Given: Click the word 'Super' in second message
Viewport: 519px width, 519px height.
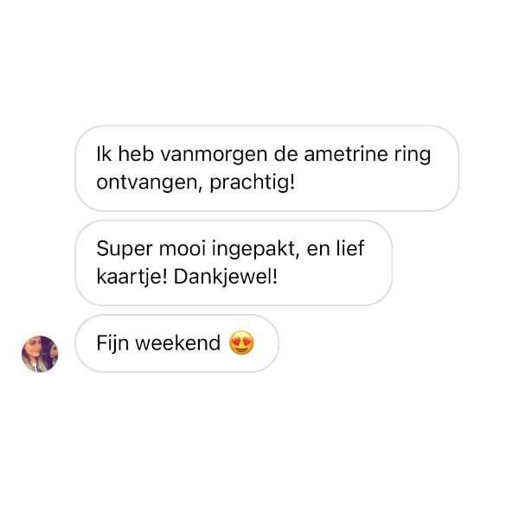Looking at the screenshot, I should tap(125, 249).
